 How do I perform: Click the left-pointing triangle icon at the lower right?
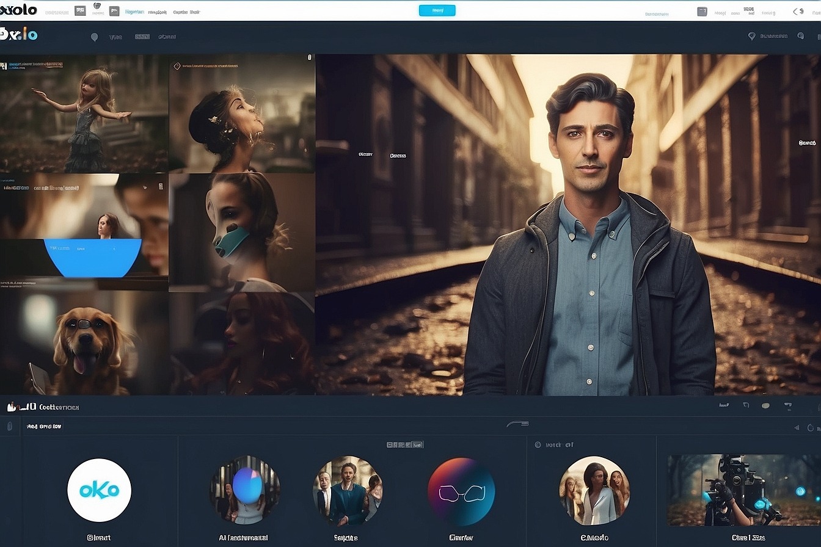(797, 428)
